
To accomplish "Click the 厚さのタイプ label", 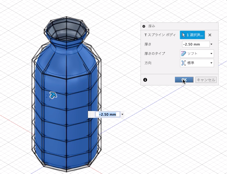I will (x=155, y=54).
